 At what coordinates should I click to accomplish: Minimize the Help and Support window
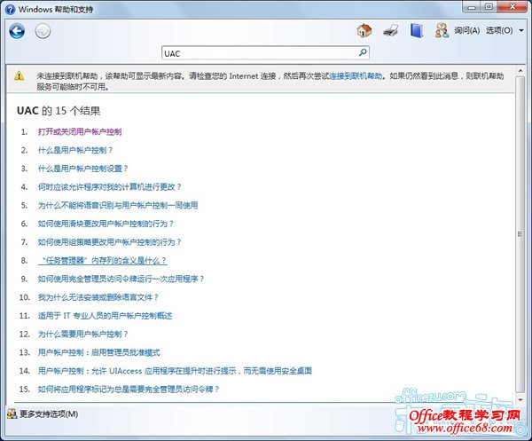click(472, 7)
